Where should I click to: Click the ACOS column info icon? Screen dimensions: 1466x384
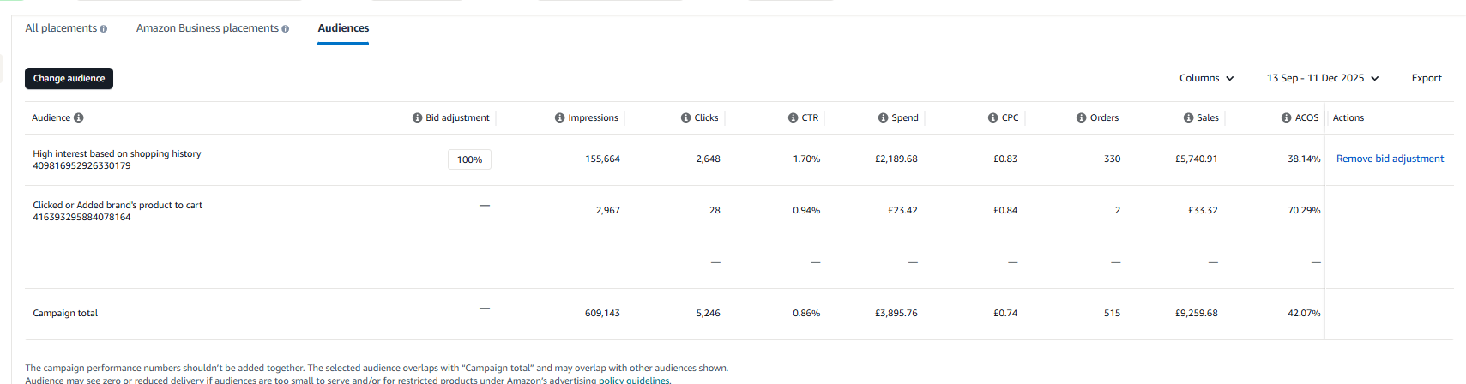click(1287, 118)
